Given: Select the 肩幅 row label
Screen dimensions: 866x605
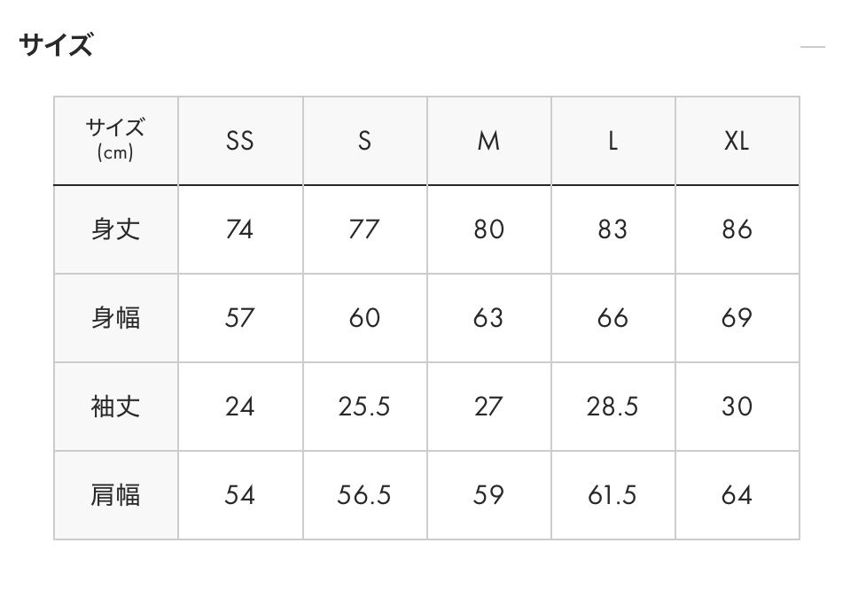Looking at the screenshot, I should pos(116,495).
